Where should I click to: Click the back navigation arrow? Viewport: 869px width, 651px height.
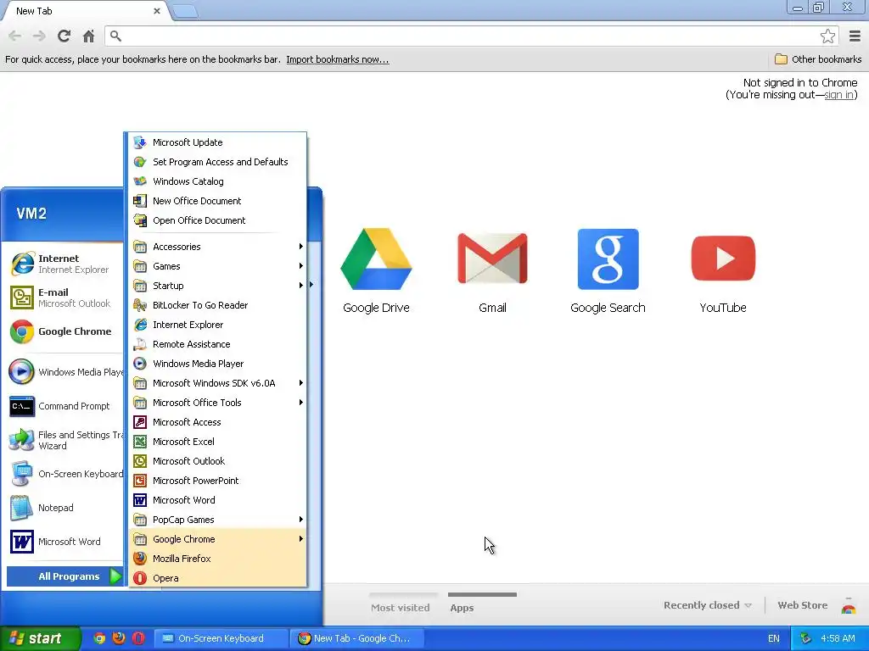pos(15,36)
